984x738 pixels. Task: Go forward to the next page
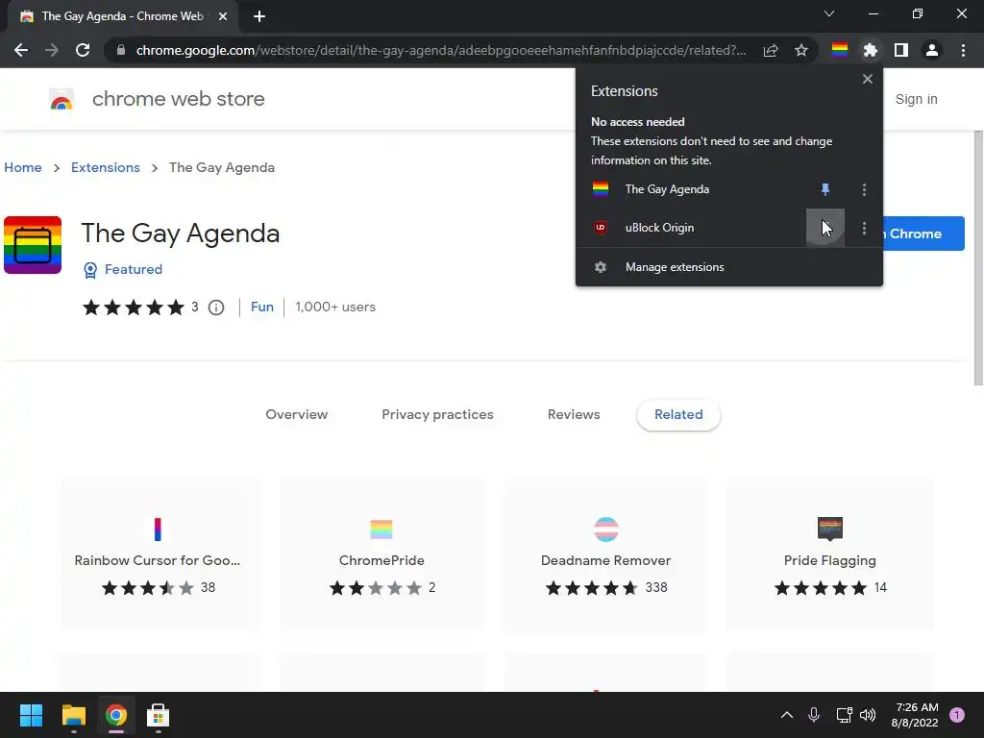coord(52,50)
